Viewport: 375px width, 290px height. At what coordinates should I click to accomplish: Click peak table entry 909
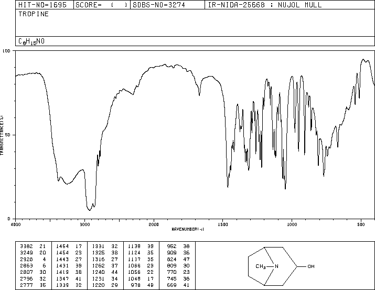[172, 253]
